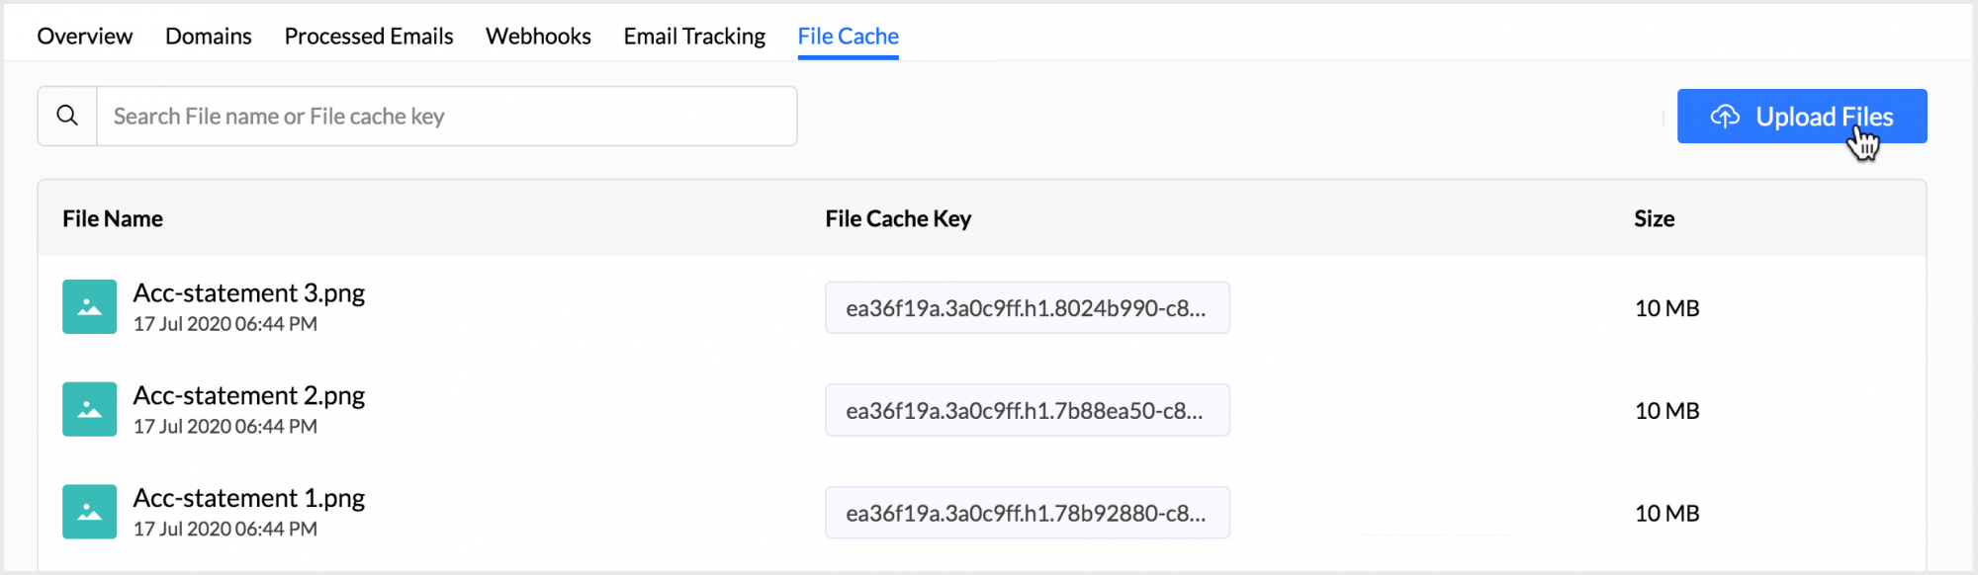Click the Size column header

coord(1654,219)
